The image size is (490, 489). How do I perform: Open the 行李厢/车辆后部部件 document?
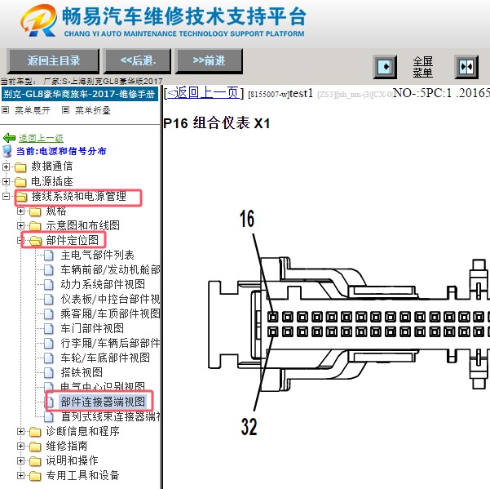point(111,343)
